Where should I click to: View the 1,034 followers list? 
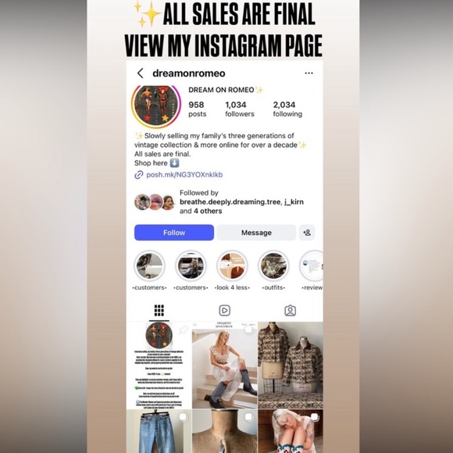click(240, 109)
